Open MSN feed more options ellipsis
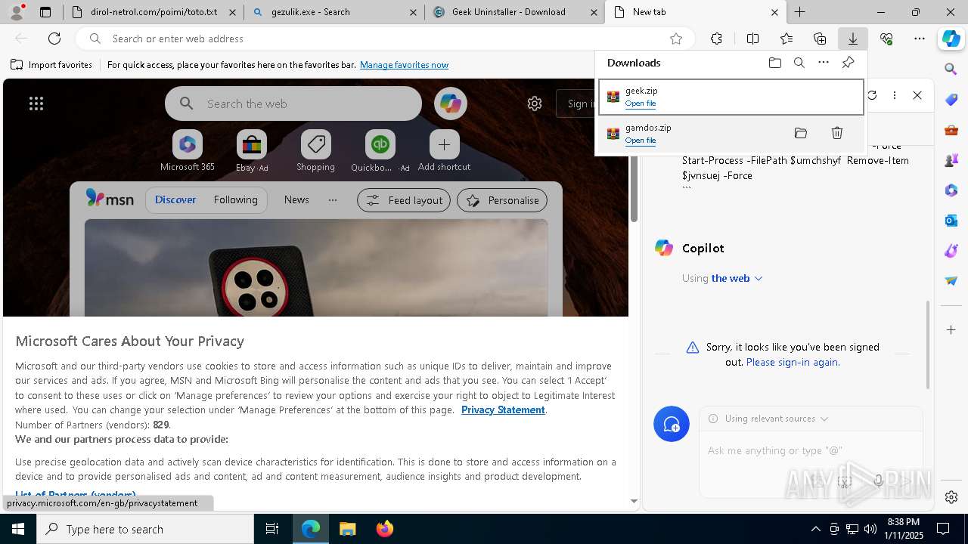This screenshot has height=544, width=968. (x=333, y=200)
